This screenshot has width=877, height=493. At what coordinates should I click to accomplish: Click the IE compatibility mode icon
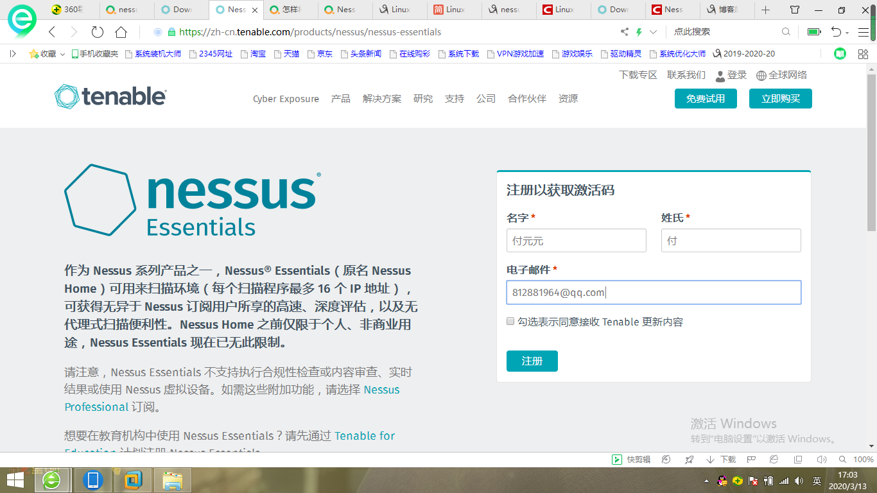[774, 460]
